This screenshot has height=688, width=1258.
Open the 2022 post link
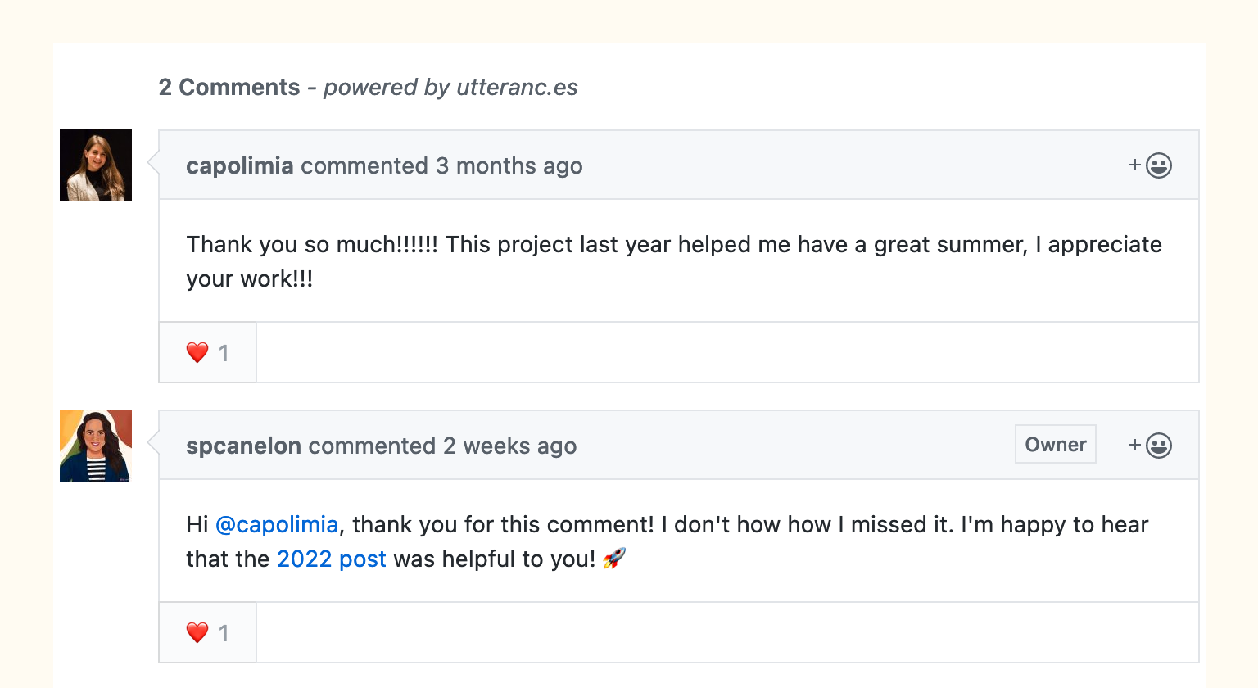click(331, 559)
